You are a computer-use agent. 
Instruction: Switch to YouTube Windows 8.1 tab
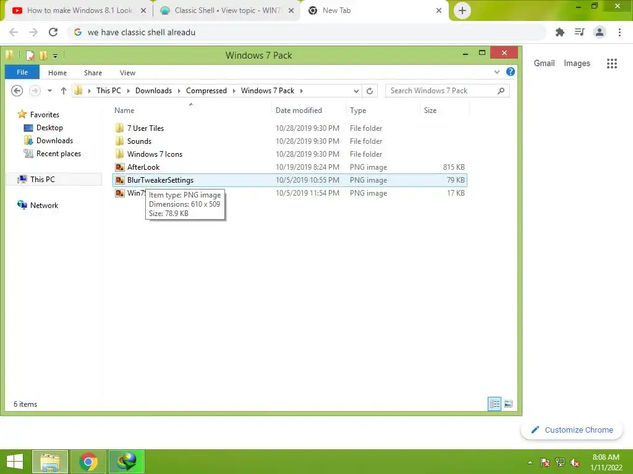79,10
